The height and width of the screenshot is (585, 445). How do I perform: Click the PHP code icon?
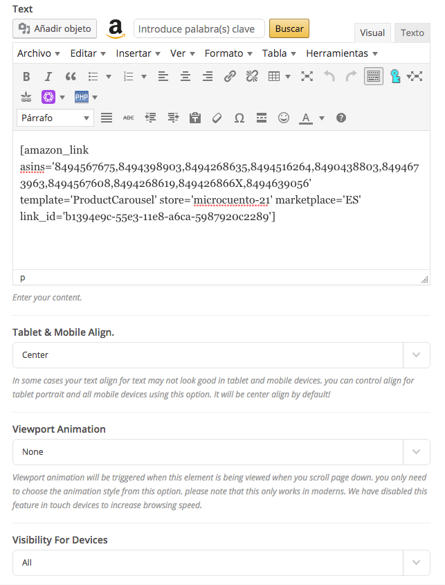[81, 98]
